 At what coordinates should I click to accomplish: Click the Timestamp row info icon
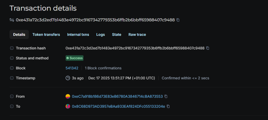12,78
